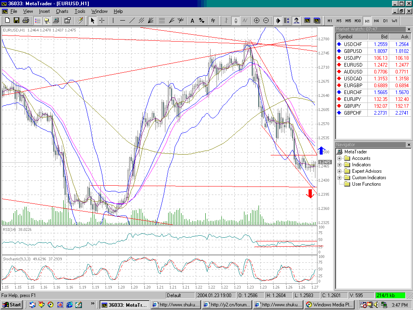Select the Arrows symbols tool
This screenshot has height=310, width=413.
[202, 20]
